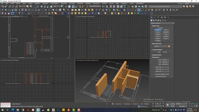The image size is (199, 112).
Task: Toggle Auto Key mode
Action: coord(173,104)
